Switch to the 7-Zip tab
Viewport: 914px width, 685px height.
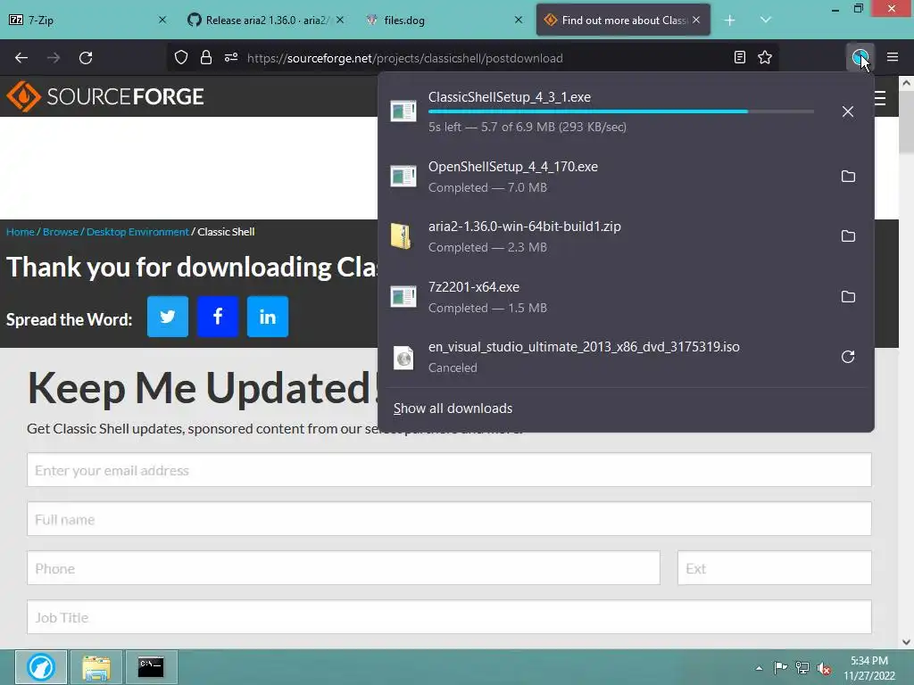tap(87, 20)
